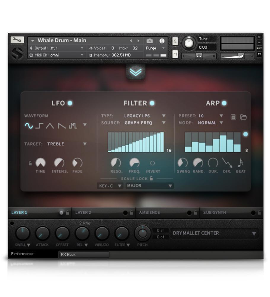
Task: Open instrument edit mode with the wrench icon
Action: tap(17, 39)
